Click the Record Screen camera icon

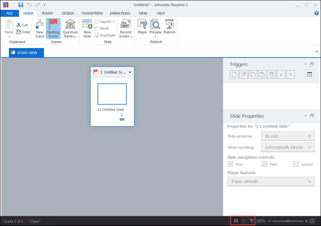pos(126,24)
